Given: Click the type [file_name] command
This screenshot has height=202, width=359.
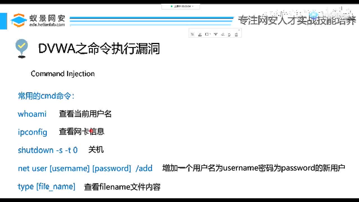Looking at the screenshot, I should click(x=47, y=187).
